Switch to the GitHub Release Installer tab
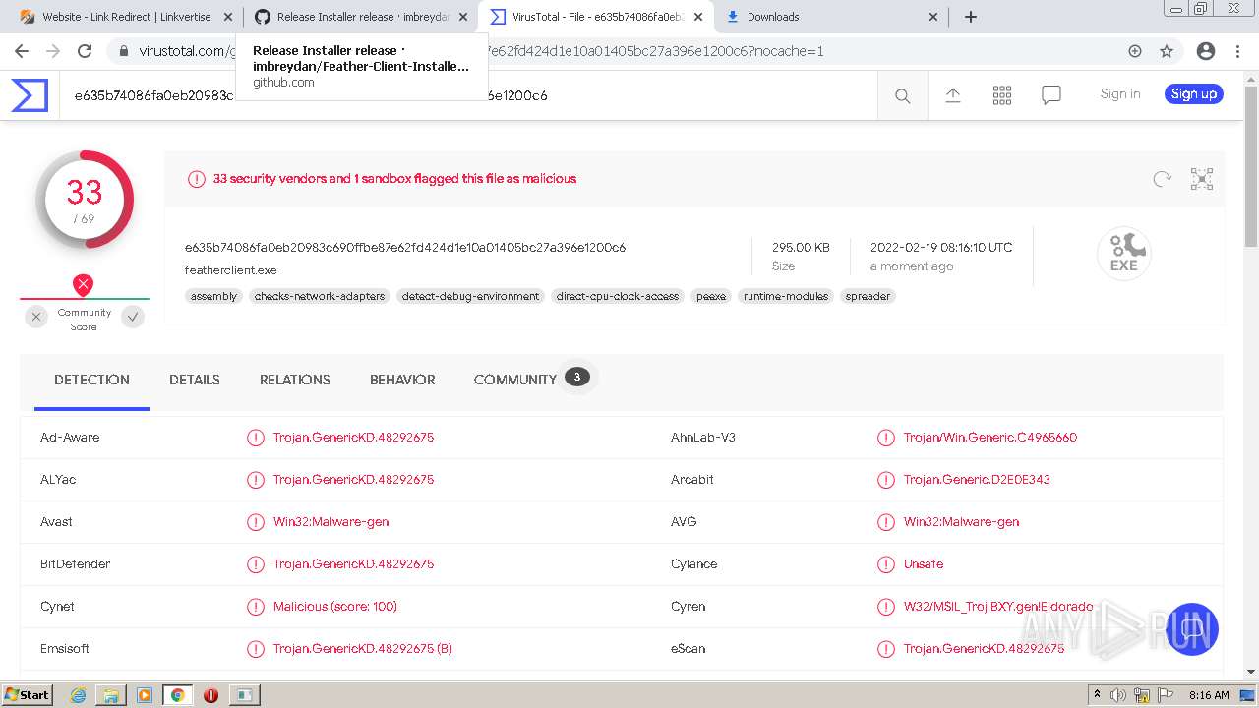This screenshot has width=1259, height=708. pos(360,17)
